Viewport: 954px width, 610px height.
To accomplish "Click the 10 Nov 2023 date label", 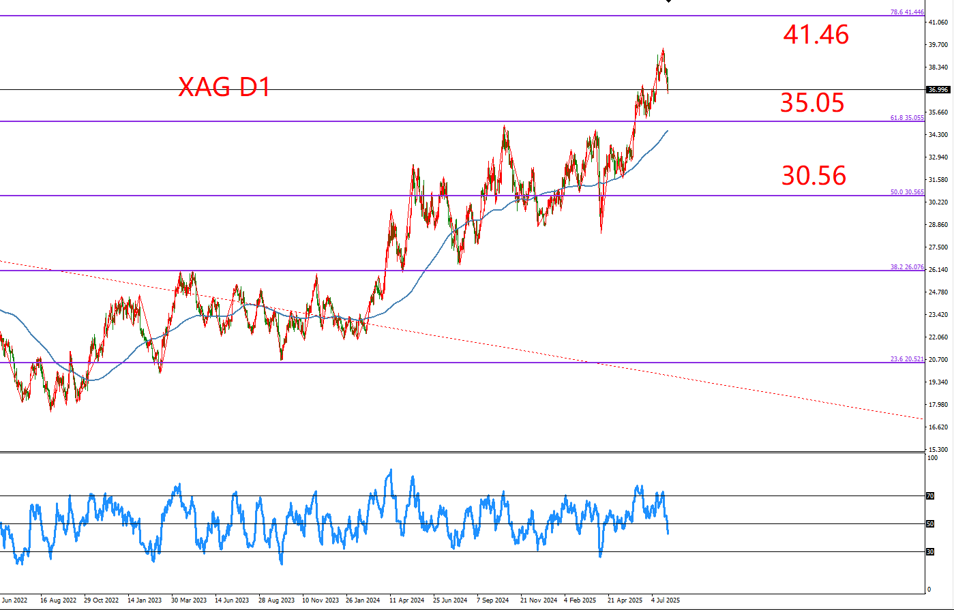I will point(320,601).
